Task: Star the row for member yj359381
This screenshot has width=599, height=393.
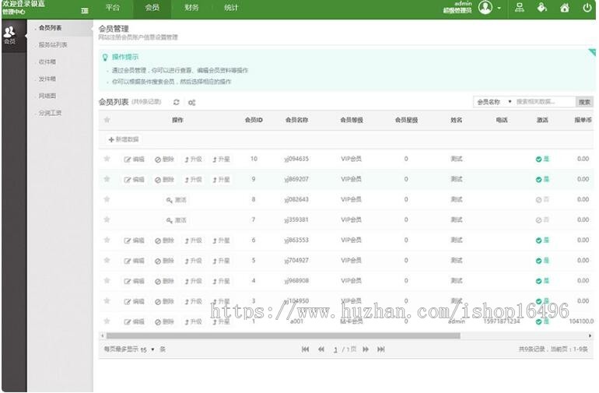Action: [107, 219]
